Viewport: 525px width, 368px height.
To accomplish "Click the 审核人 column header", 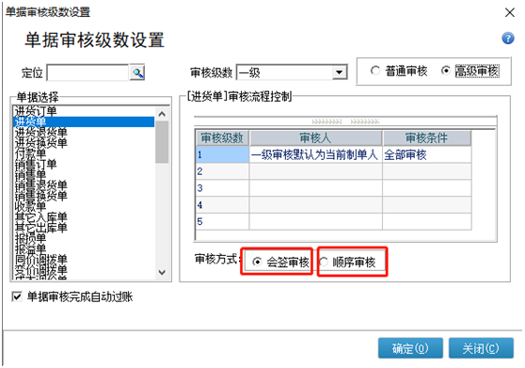I will 316,137.
